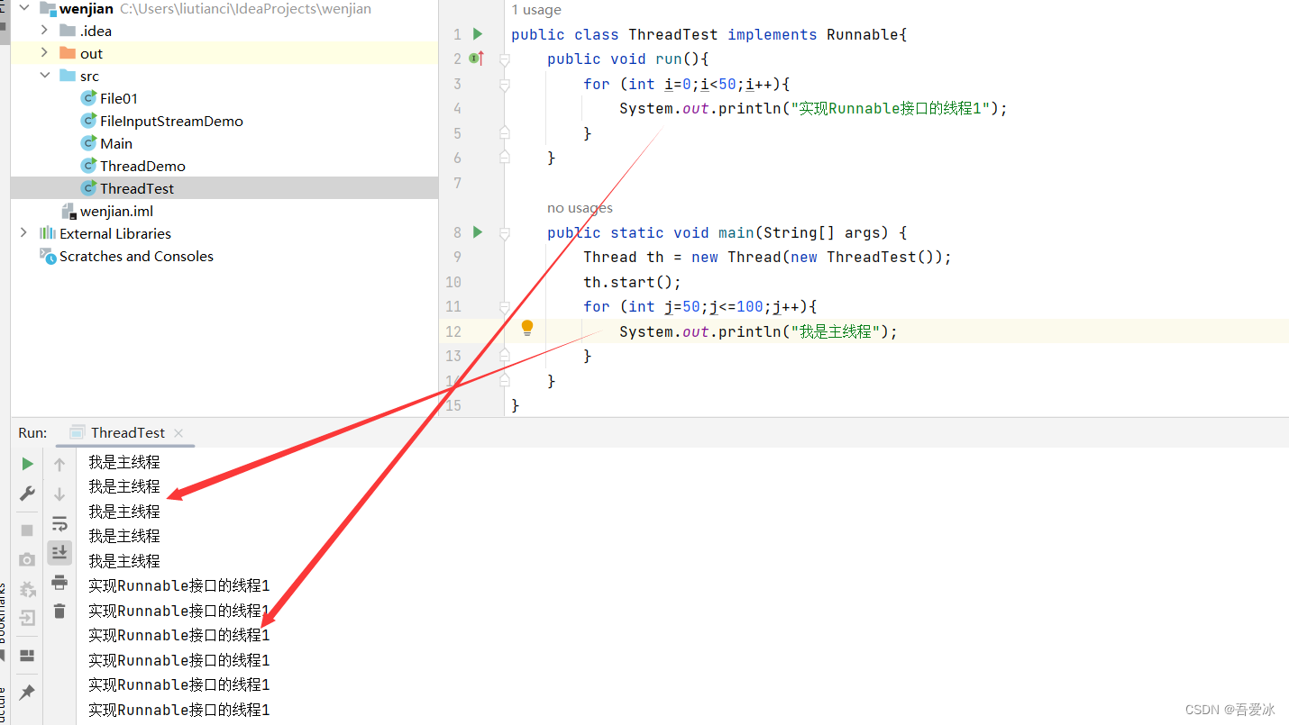The image size is (1289, 725).
Task: Click run gutter icon beside class ThreadTest line
Action: 478,34
